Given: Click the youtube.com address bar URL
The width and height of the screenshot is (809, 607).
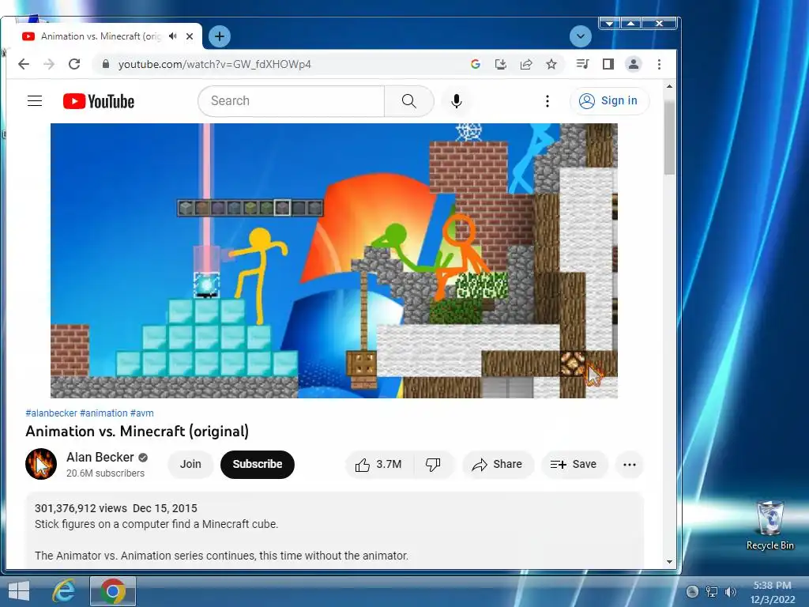Looking at the screenshot, I should (215, 64).
